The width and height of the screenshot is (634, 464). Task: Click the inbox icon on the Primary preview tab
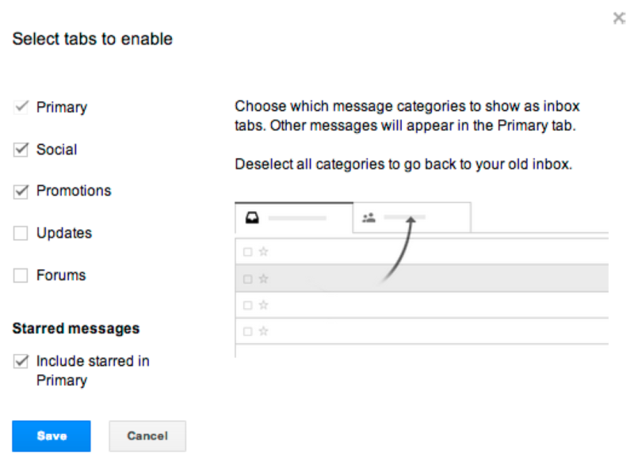click(x=250, y=217)
